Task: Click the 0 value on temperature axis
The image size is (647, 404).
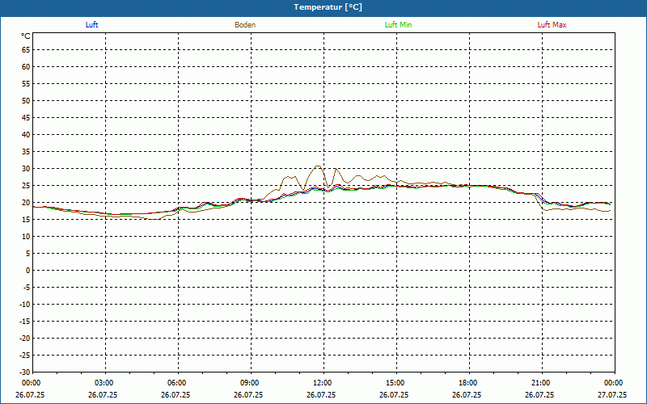Action: click(x=28, y=271)
